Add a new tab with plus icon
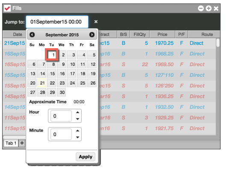This screenshot has width=230, height=175. pyautogui.click(x=22, y=143)
